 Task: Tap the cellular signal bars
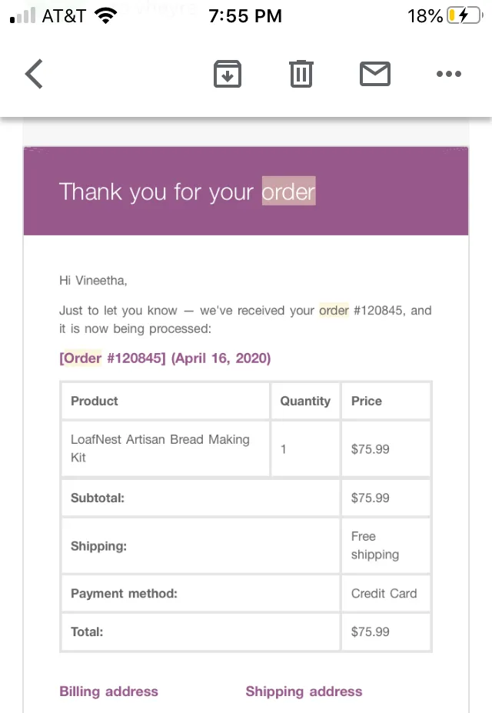tap(23, 16)
